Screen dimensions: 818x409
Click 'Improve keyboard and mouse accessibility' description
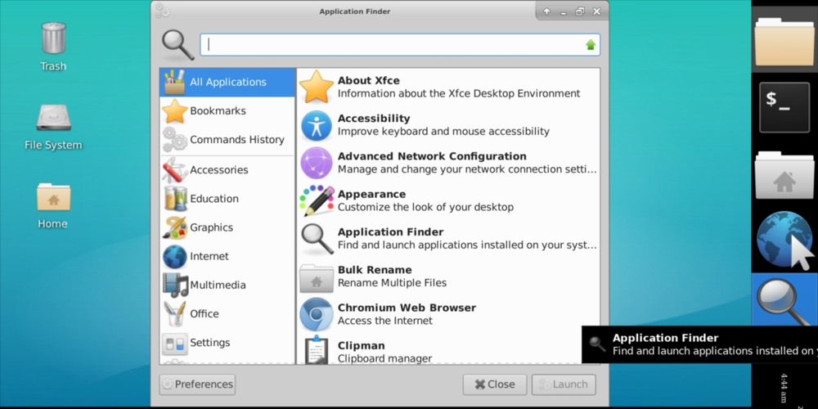pos(443,132)
